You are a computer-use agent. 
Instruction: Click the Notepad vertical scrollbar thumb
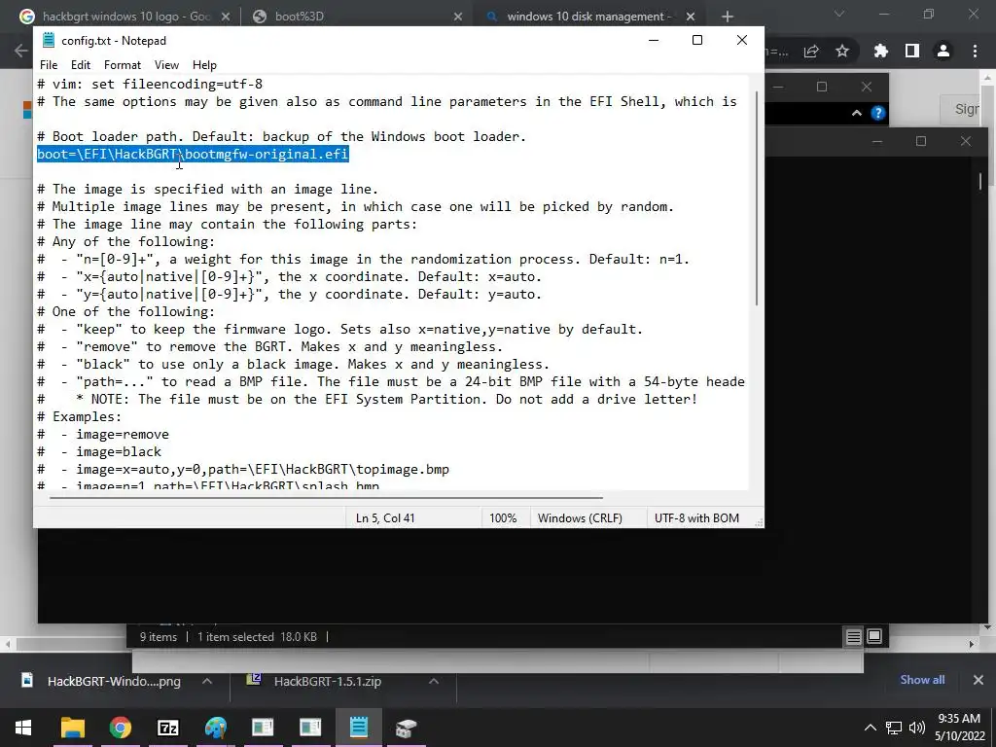point(756,198)
